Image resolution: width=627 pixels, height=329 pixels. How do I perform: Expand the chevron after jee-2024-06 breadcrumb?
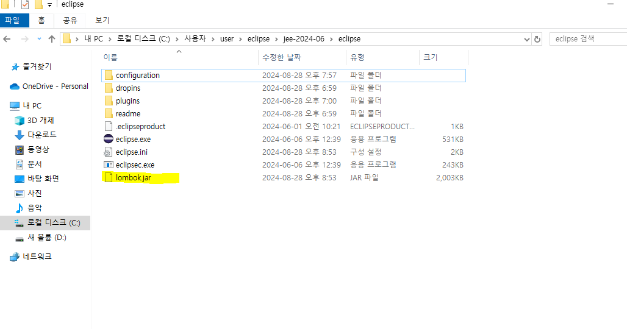coord(331,39)
